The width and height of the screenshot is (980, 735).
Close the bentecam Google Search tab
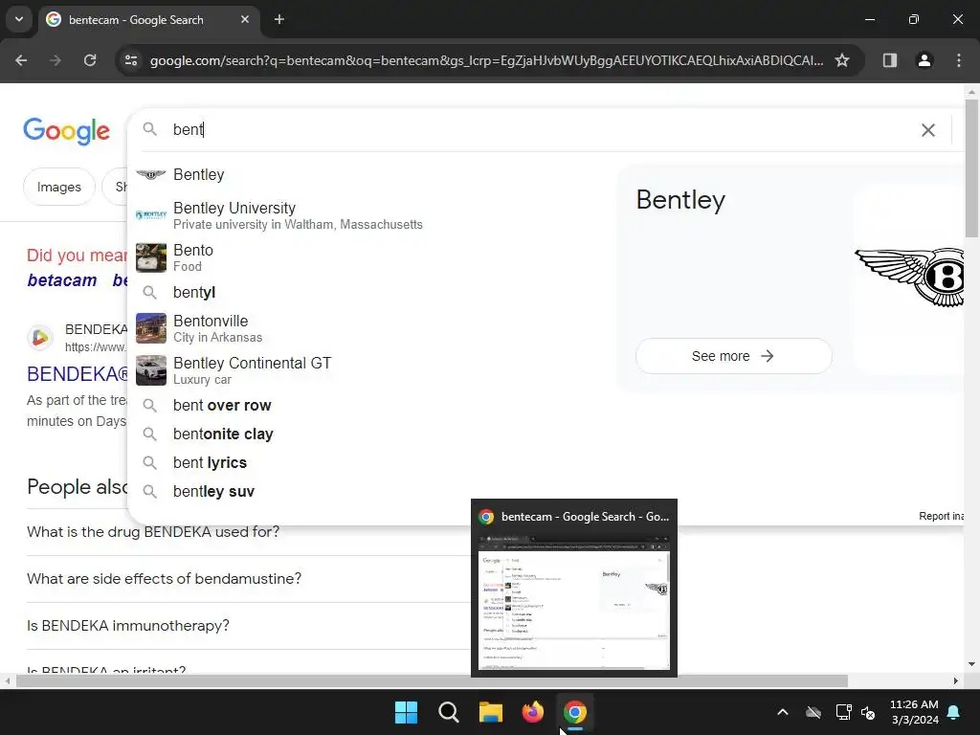coord(245,19)
